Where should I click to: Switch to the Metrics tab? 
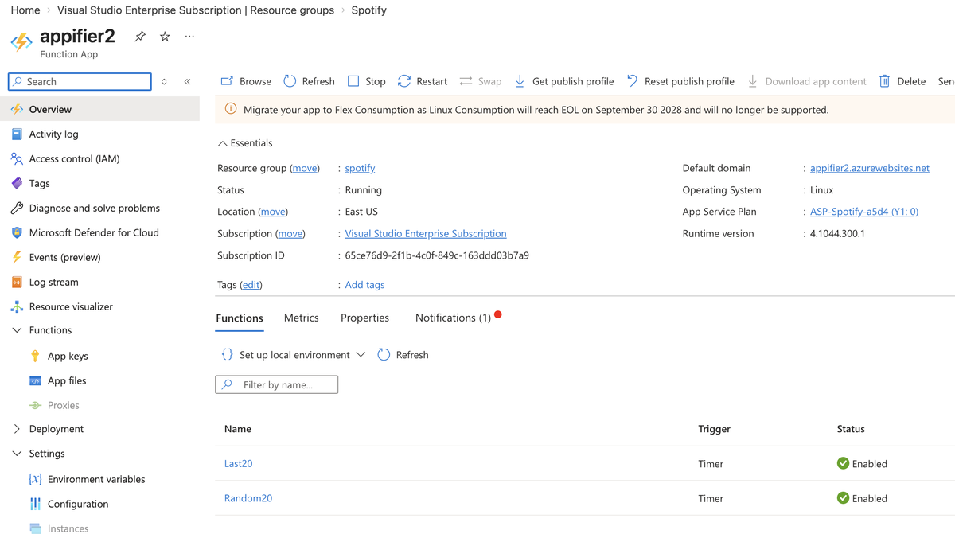(x=301, y=318)
